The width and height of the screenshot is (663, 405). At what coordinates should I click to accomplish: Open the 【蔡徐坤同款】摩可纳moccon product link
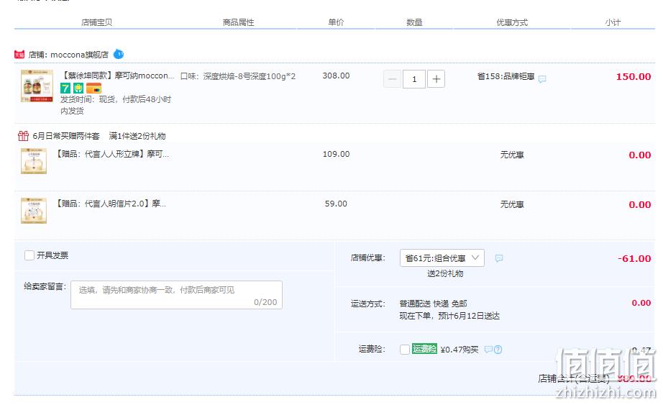click(117, 76)
